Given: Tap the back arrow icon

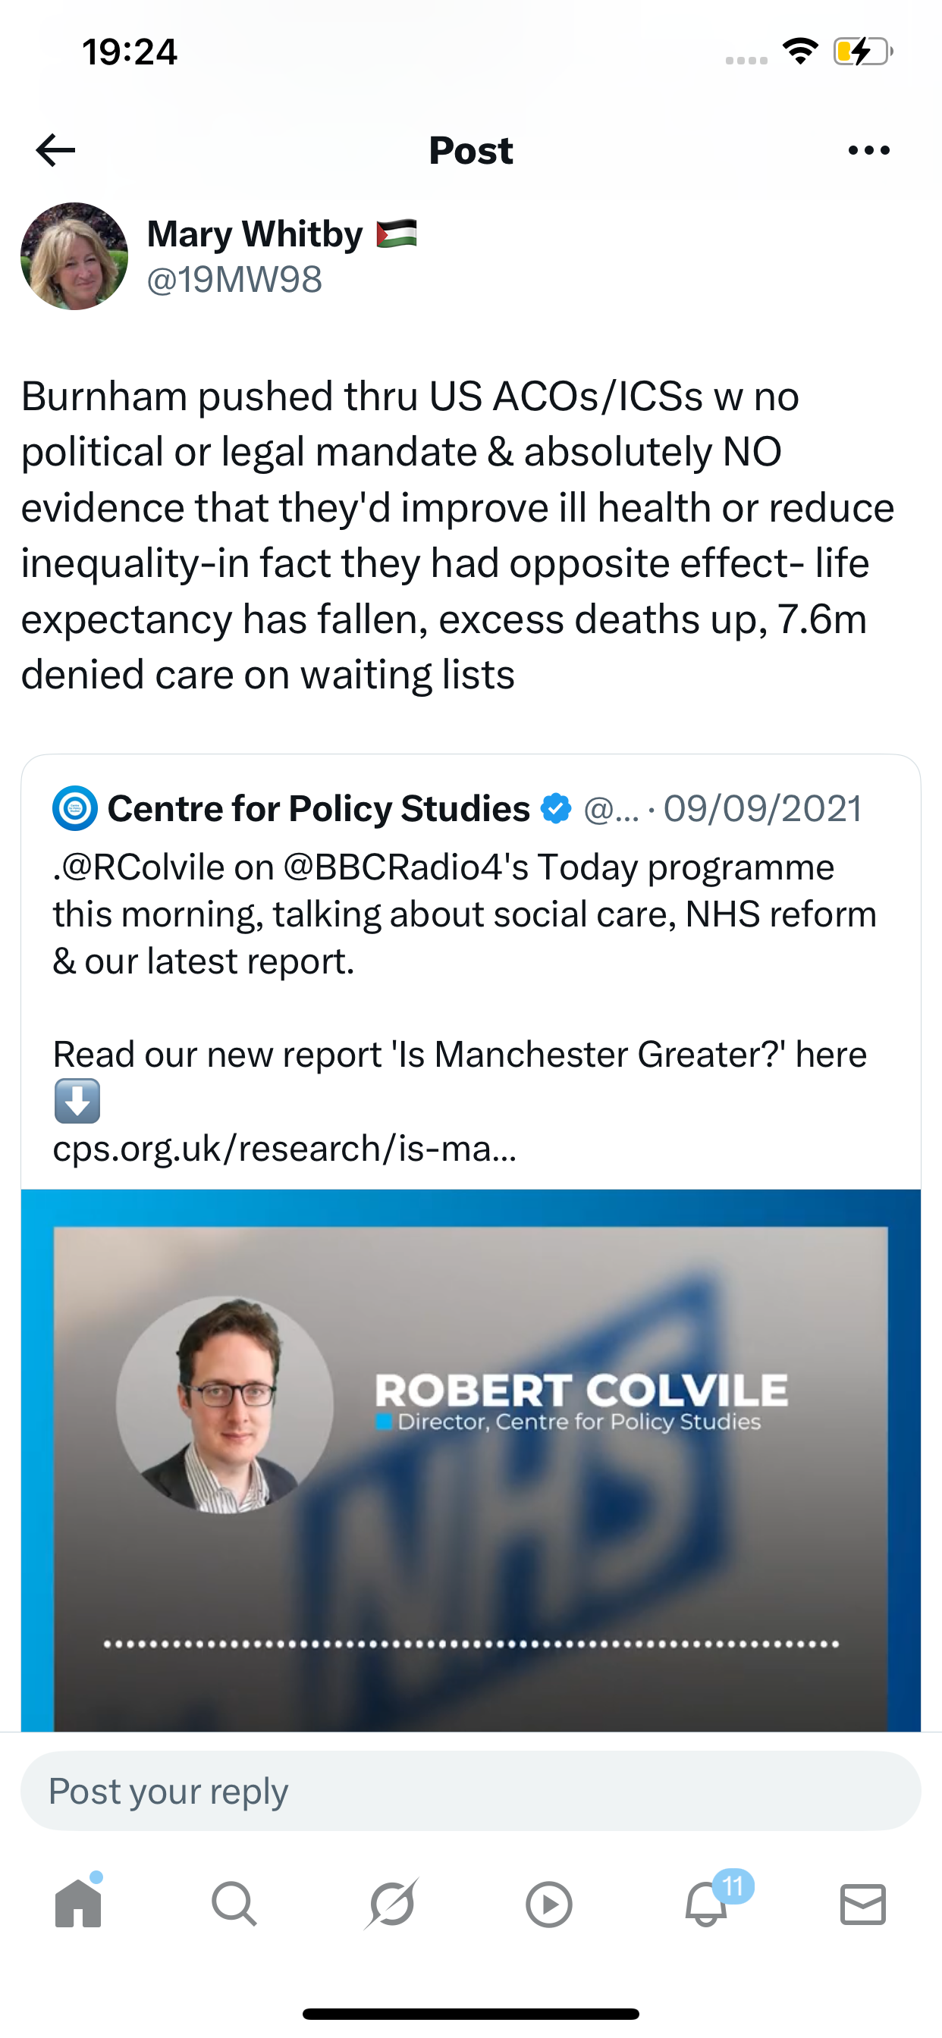Looking at the screenshot, I should coord(56,150).
